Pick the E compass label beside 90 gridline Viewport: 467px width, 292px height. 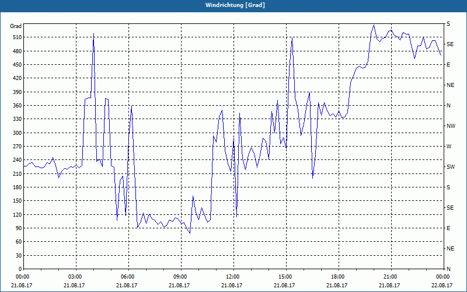(448, 228)
